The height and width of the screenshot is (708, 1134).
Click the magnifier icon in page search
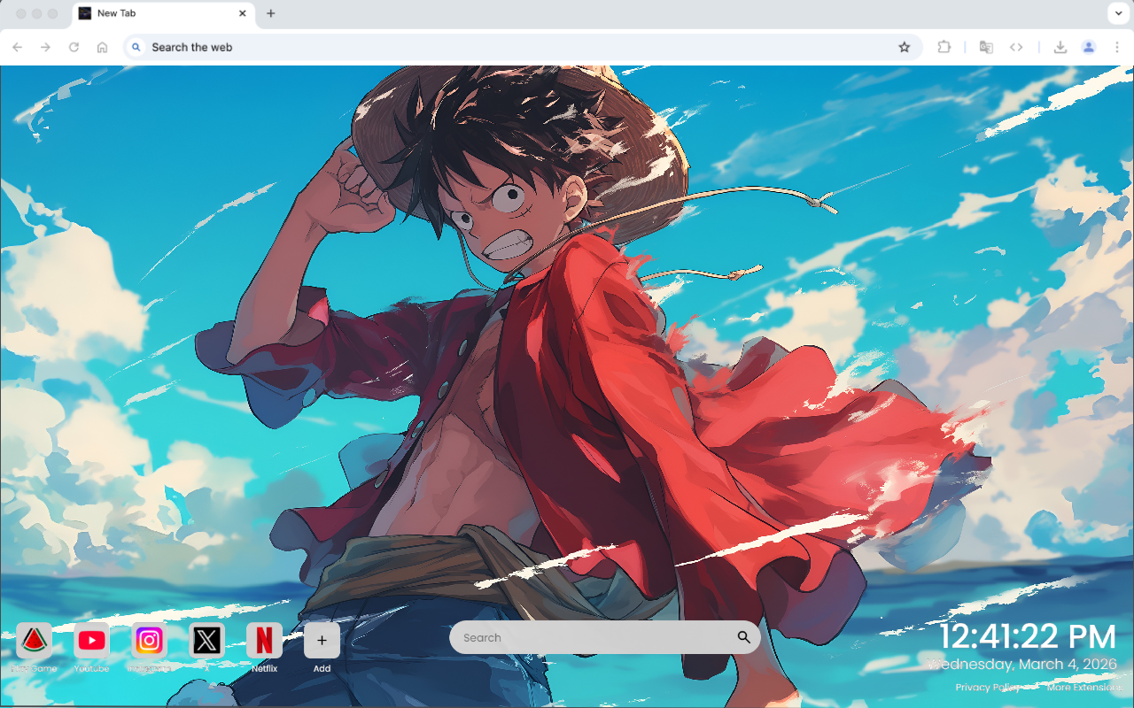pyautogui.click(x=743, y=637)
